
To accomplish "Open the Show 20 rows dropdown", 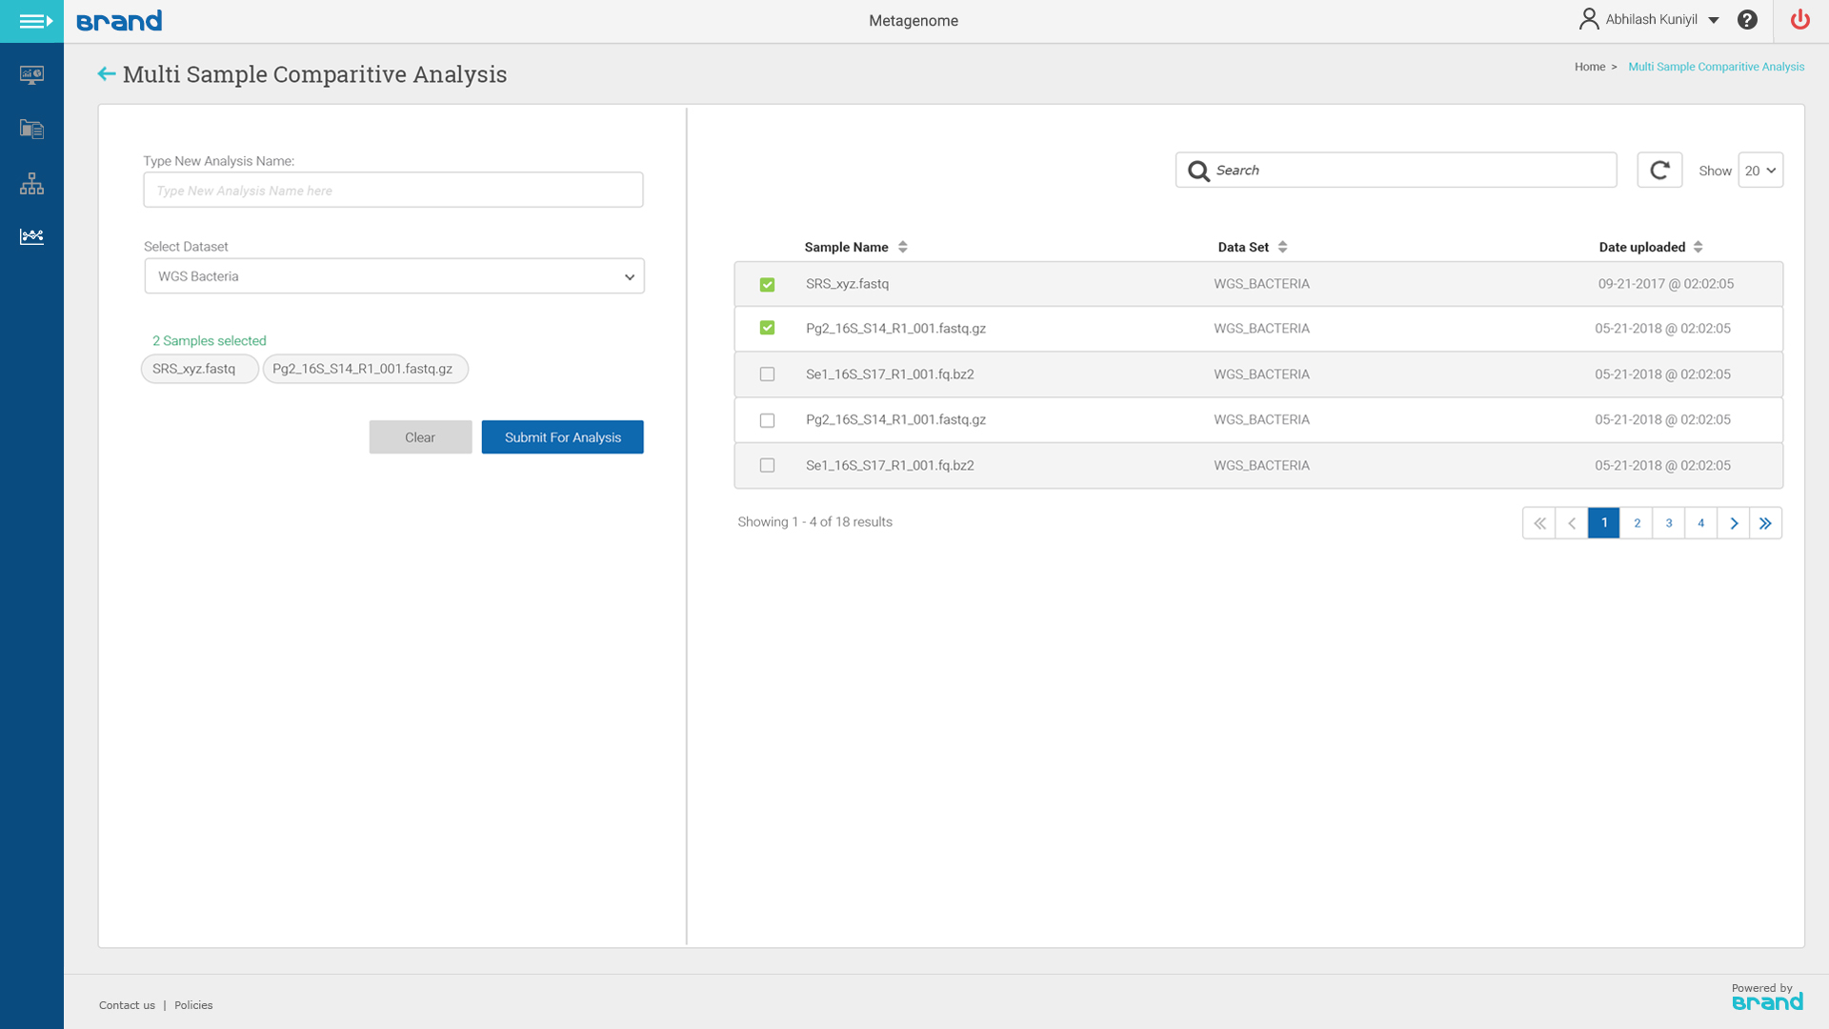I will point(1759,171).
